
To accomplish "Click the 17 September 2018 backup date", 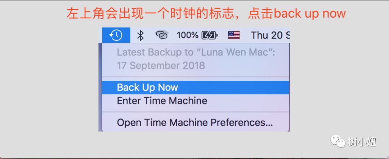I will click(x=161, y=66).
